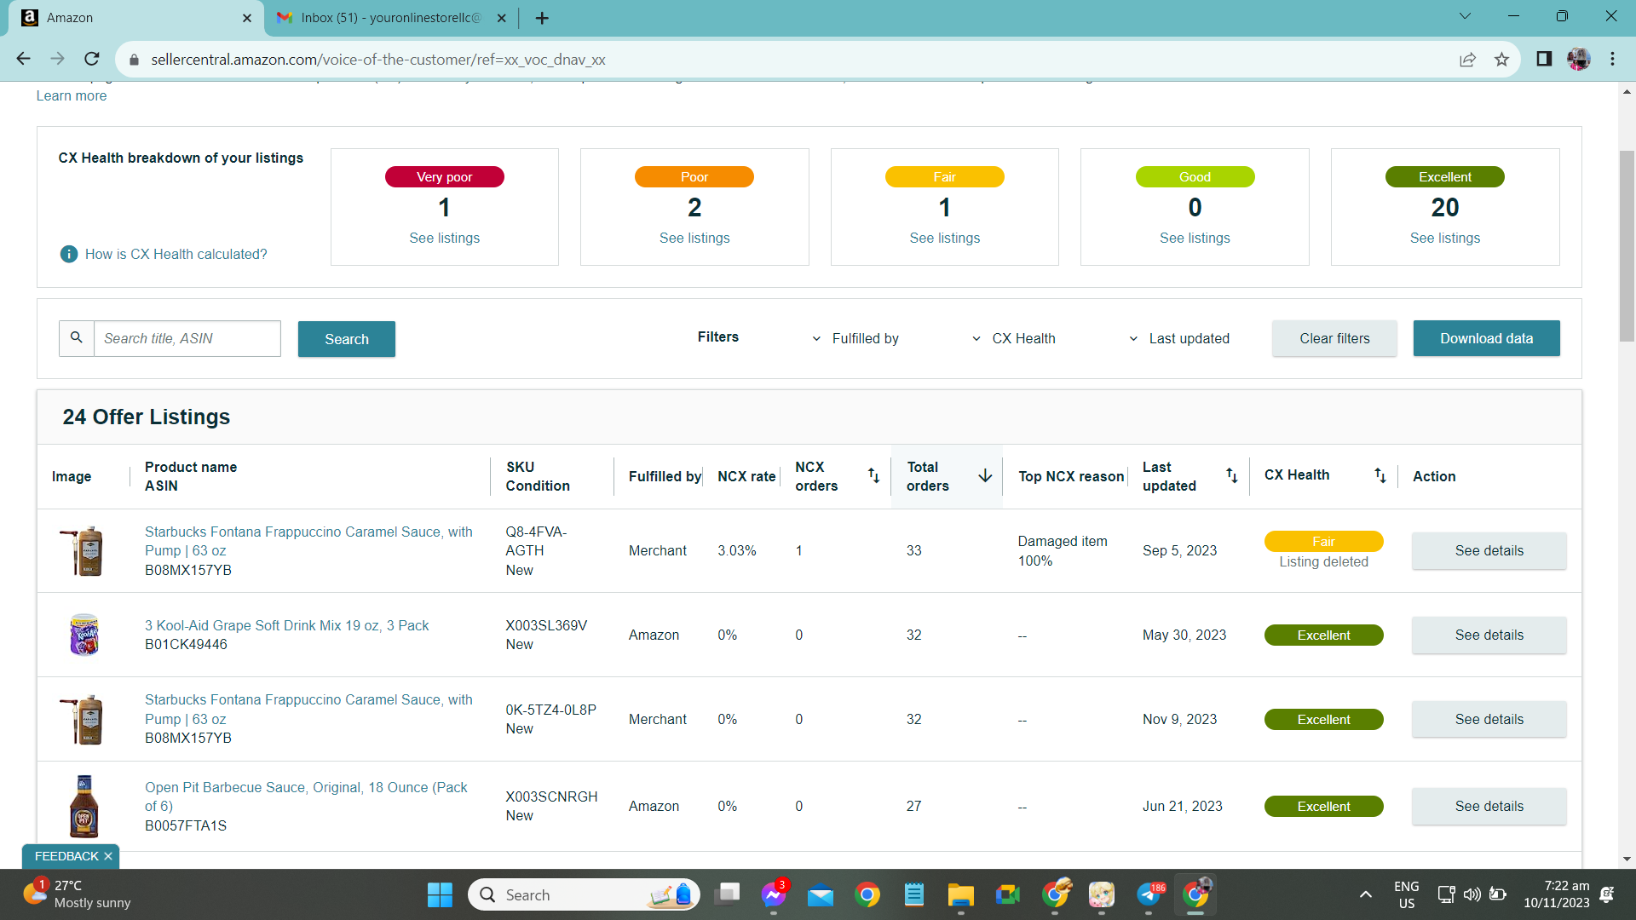Click Download data
Image resolution: width=1636 pixels, height=920 pixels.
1486,338
